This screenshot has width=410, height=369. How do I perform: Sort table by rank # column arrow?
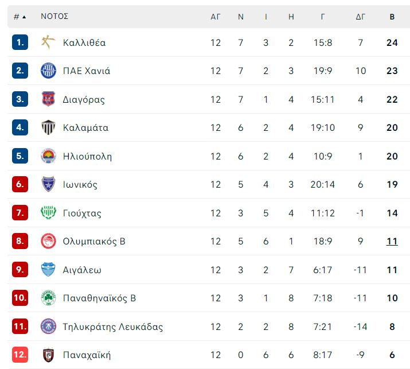(x=20, y=17)
